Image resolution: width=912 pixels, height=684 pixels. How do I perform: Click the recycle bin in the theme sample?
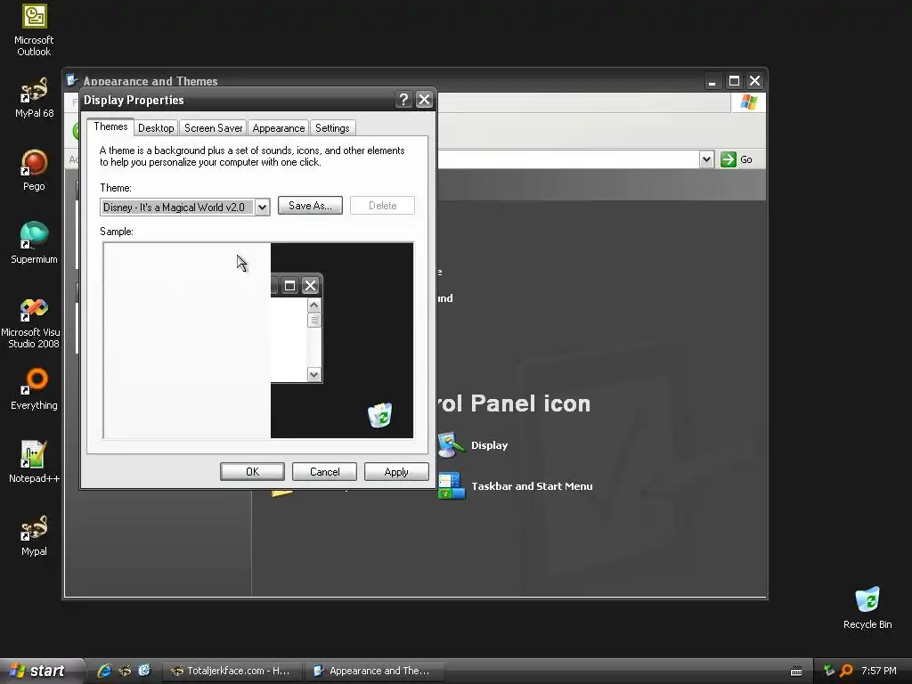pos(379,415)
